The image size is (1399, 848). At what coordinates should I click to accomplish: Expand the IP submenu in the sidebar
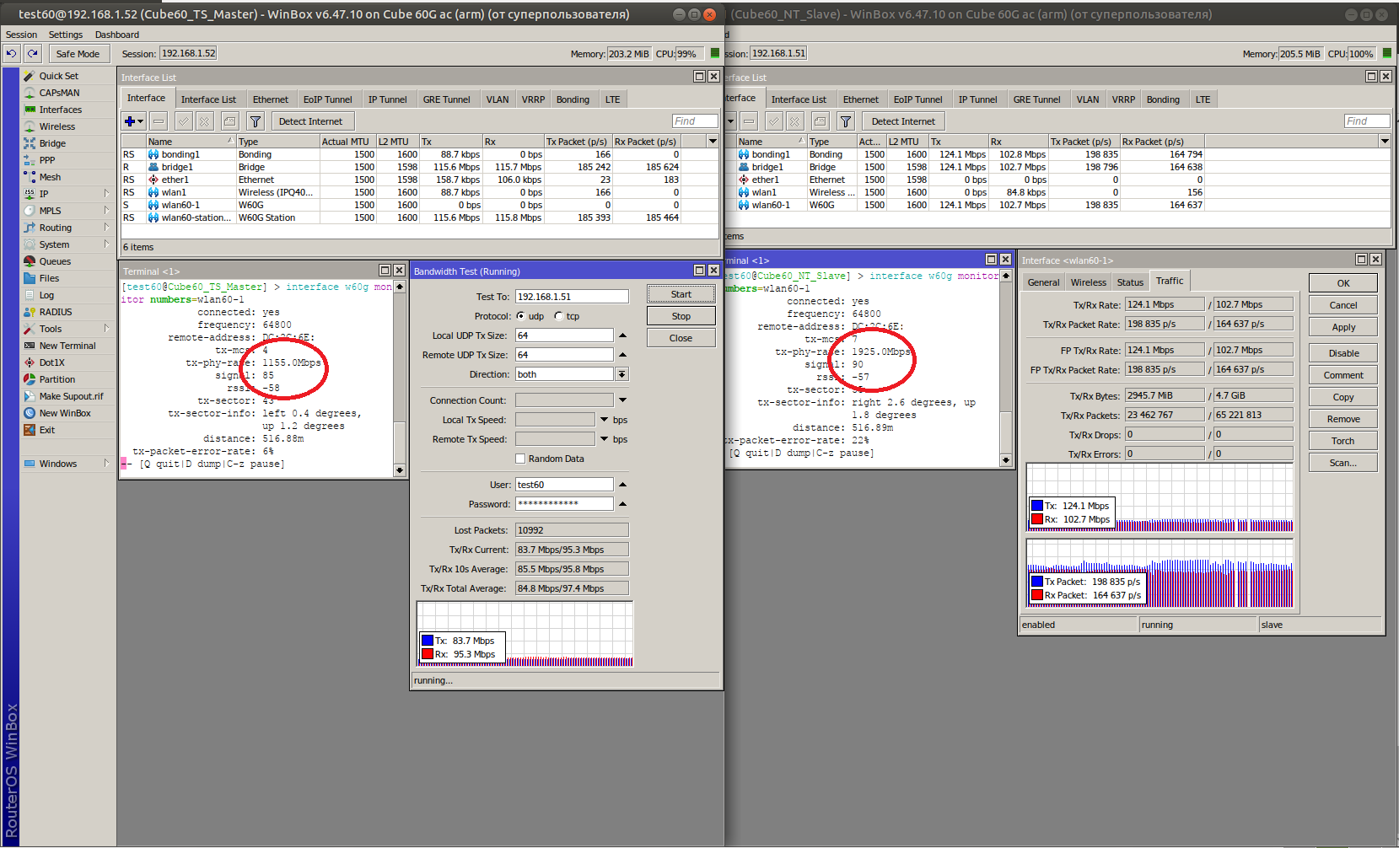point(106,194)
